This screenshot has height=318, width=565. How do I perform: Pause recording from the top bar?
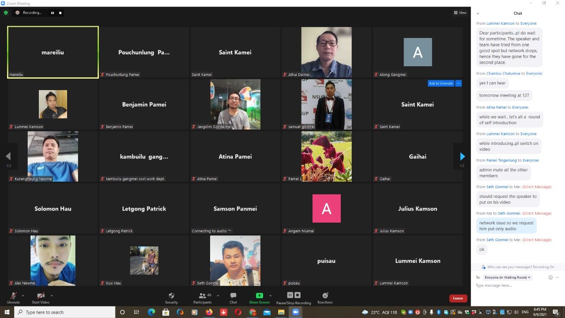[53, 13]
